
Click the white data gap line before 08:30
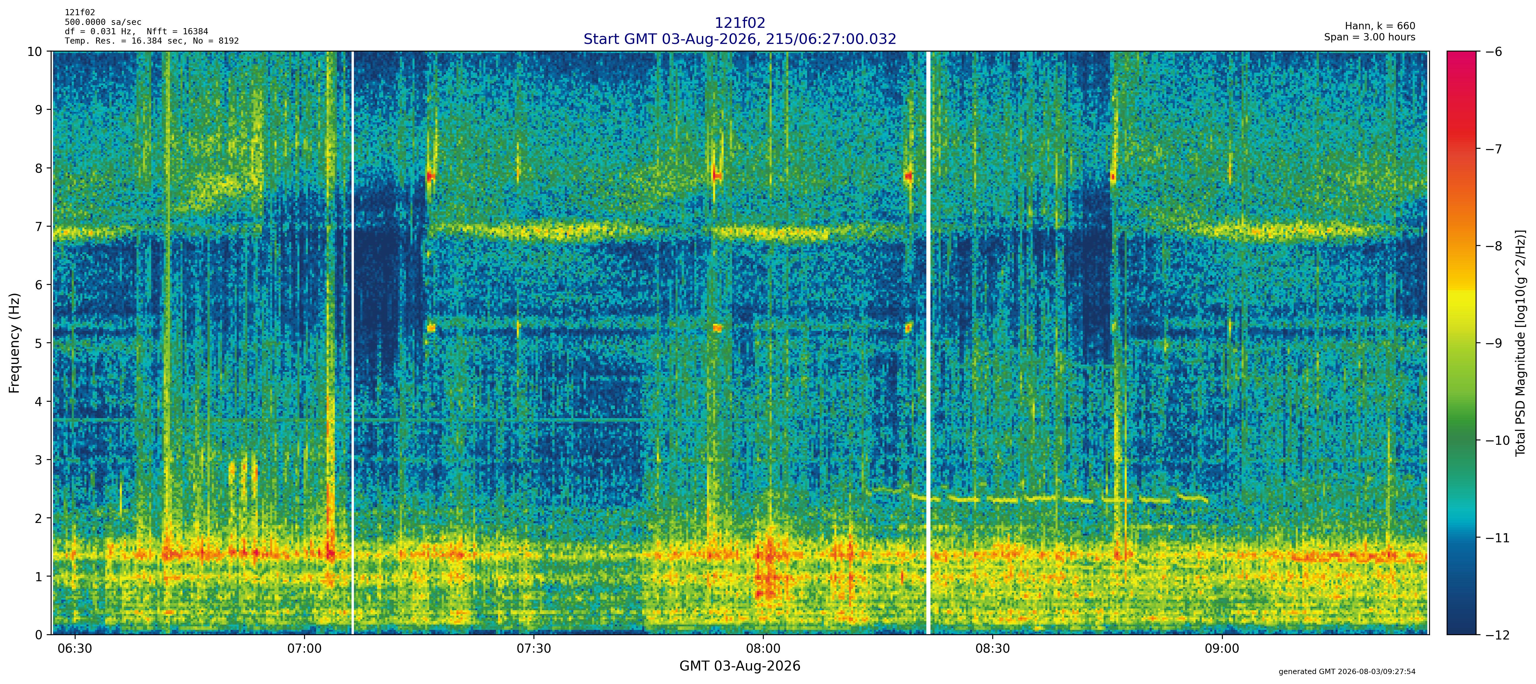coord(928,343)
